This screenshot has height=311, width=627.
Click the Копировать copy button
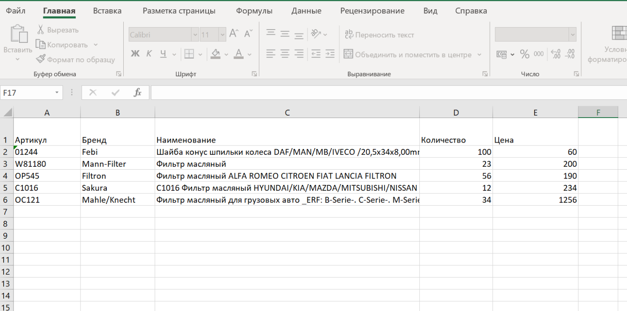(x=62, y=44)
